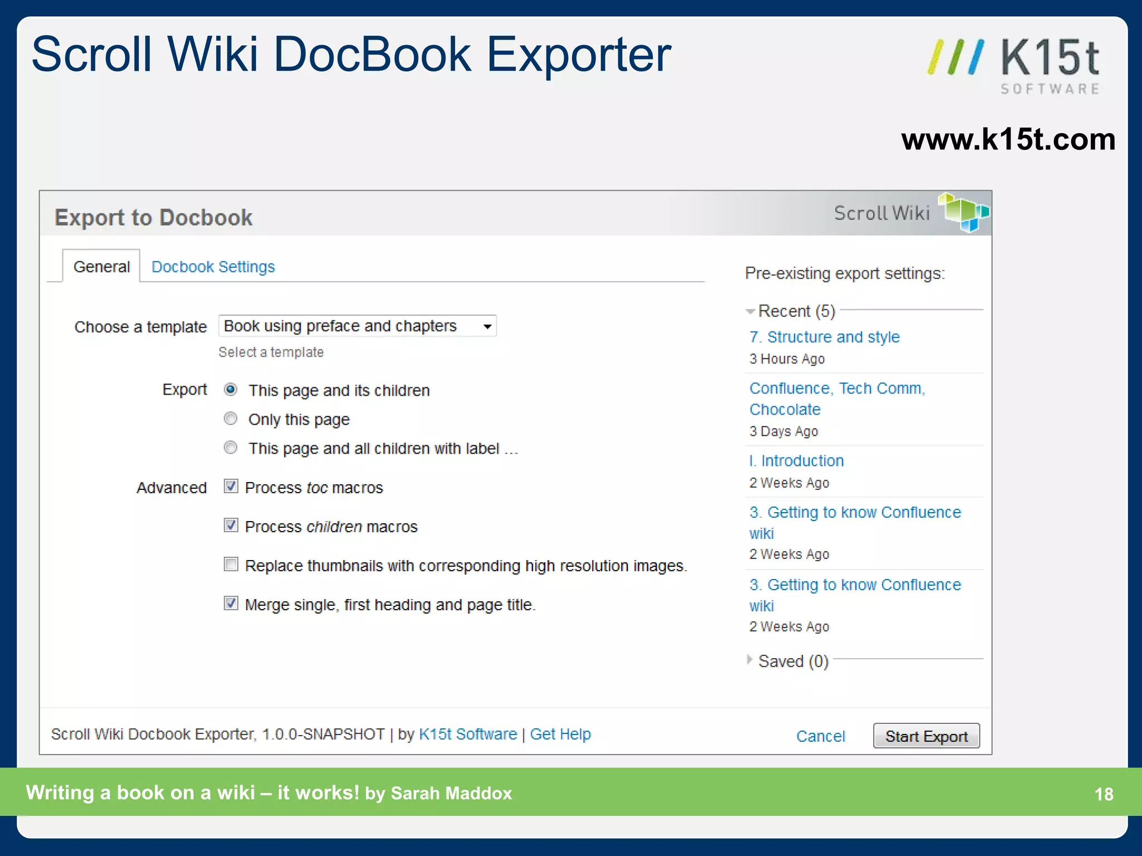Click the www.k15t.com website text
Screen dimensions: 1142x856
[1008, 139]
